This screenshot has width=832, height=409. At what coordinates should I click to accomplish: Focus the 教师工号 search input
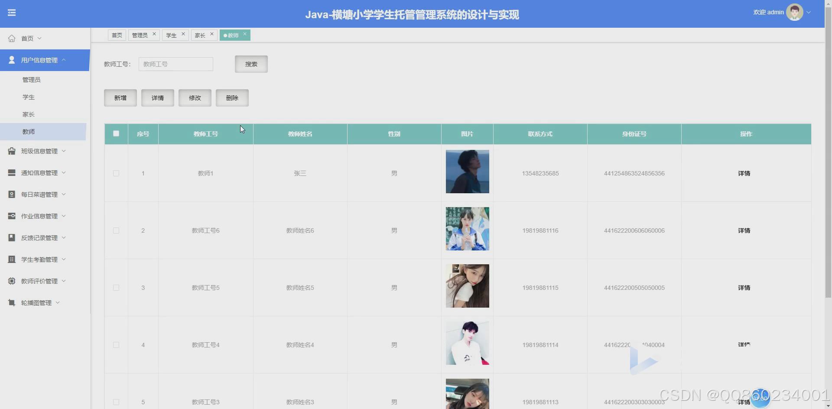pyautogui.click(x=176, y=64)
